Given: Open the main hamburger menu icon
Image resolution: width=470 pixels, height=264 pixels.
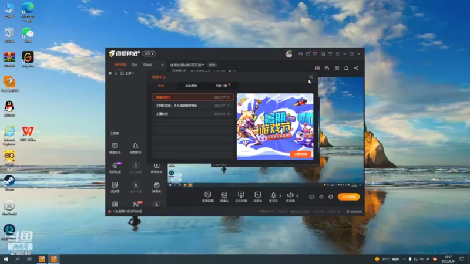Looking at the screenshot, I should pos(337,54).
